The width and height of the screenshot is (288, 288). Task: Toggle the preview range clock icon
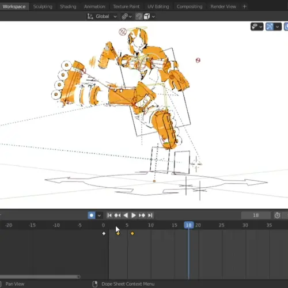pos(277,215)
